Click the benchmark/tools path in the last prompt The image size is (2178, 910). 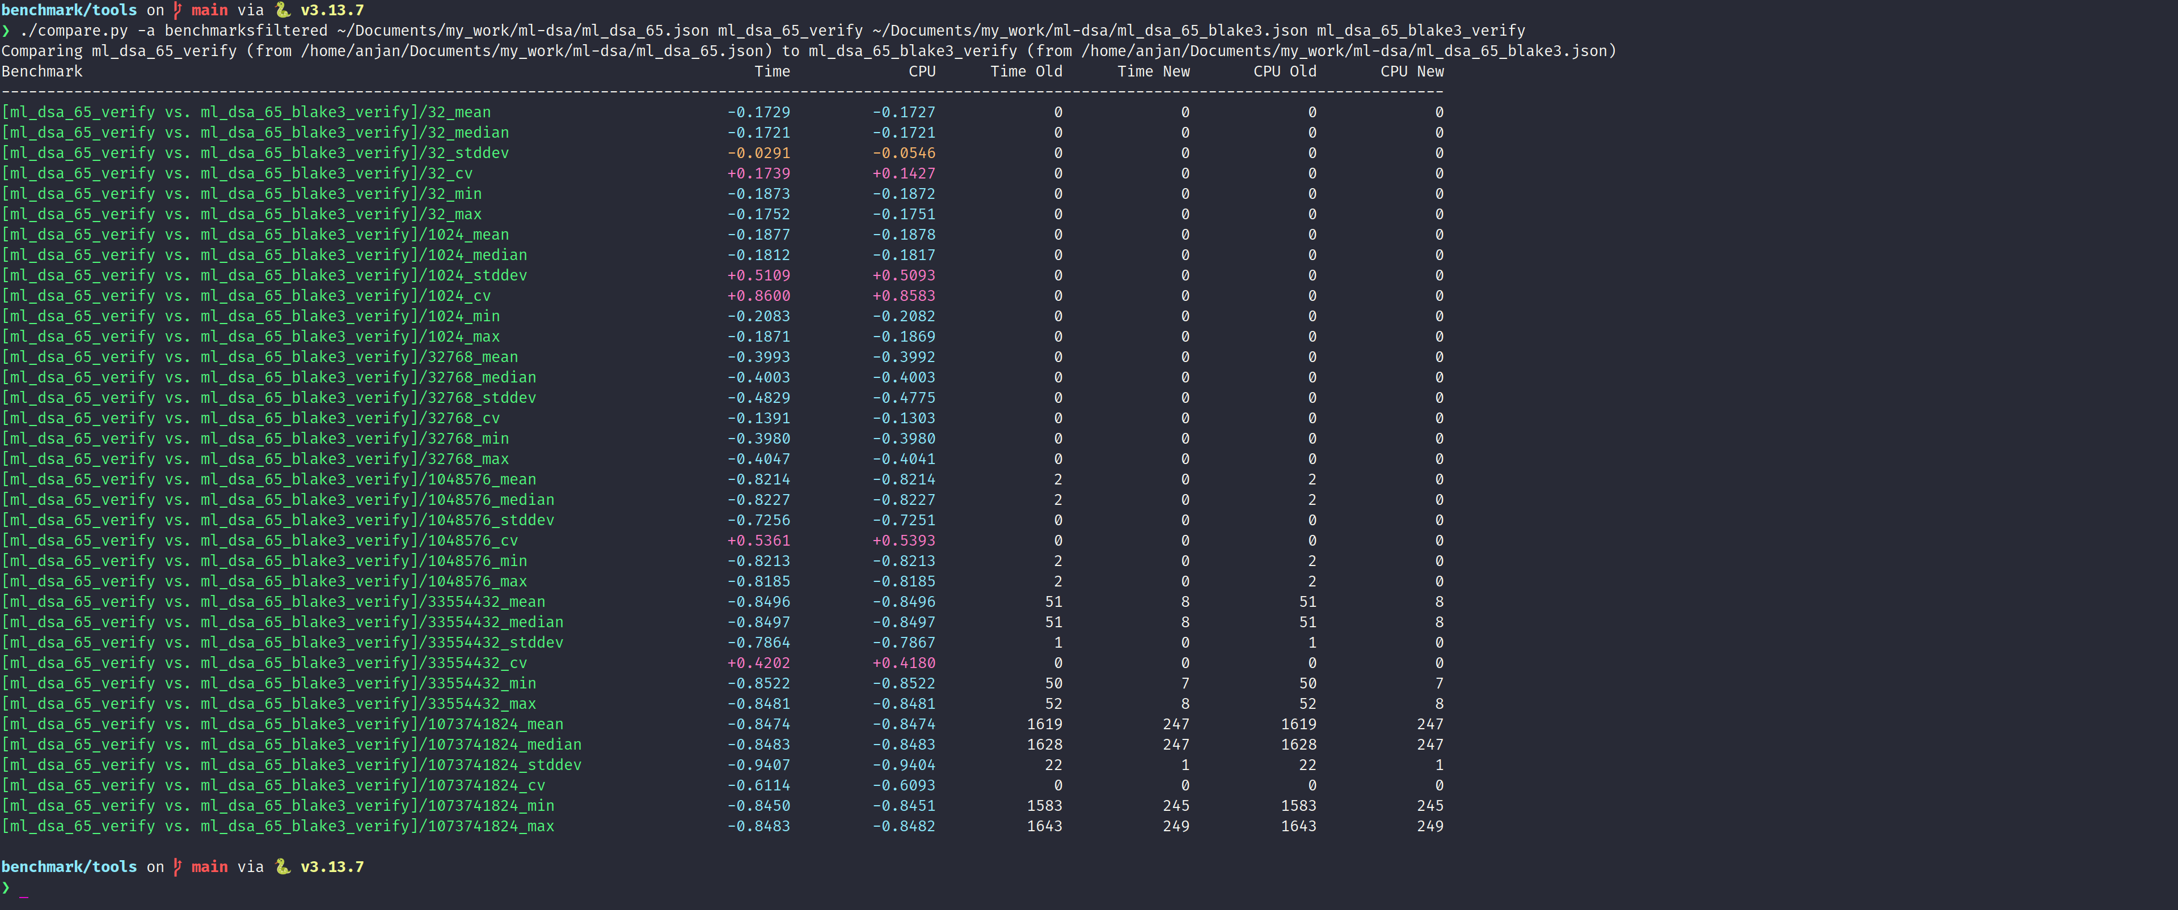(69, 867)
